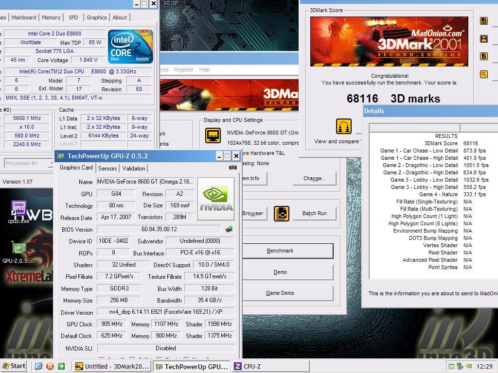Open the GPU-Z.0.5 desktop icon
Image resolution: width=498 pixels, height=373 pixels.
click(18, 252)
